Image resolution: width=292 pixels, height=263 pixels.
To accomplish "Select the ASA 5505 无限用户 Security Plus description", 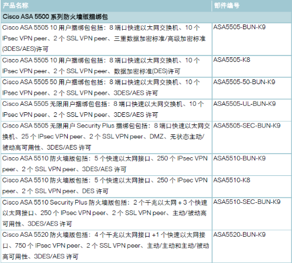I will [x=106, y=137].
